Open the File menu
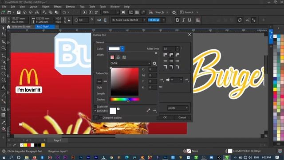This screenshot has height=160, width=284. [x=4, y=7]
